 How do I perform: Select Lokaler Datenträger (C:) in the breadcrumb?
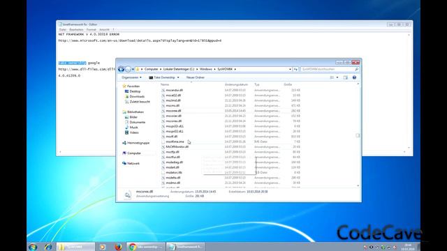click(179, 69)
